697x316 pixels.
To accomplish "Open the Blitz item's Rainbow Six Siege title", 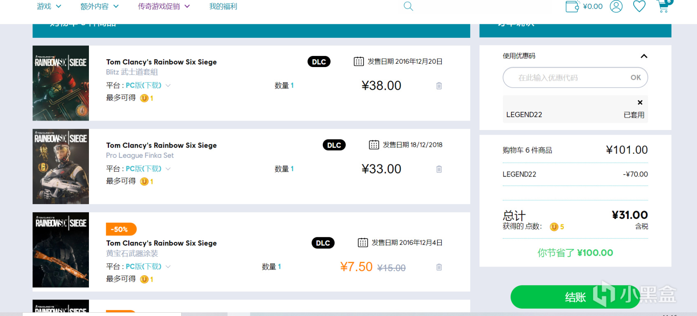I will pyautogui.click(x=161, y=62).
